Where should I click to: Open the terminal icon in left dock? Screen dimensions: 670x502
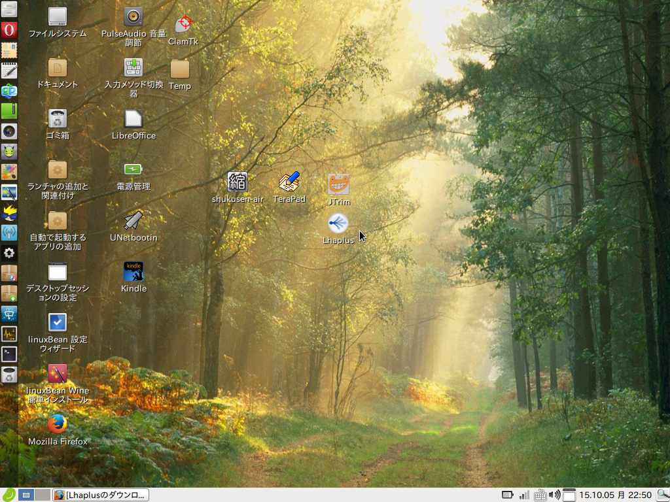click(9, 354)
